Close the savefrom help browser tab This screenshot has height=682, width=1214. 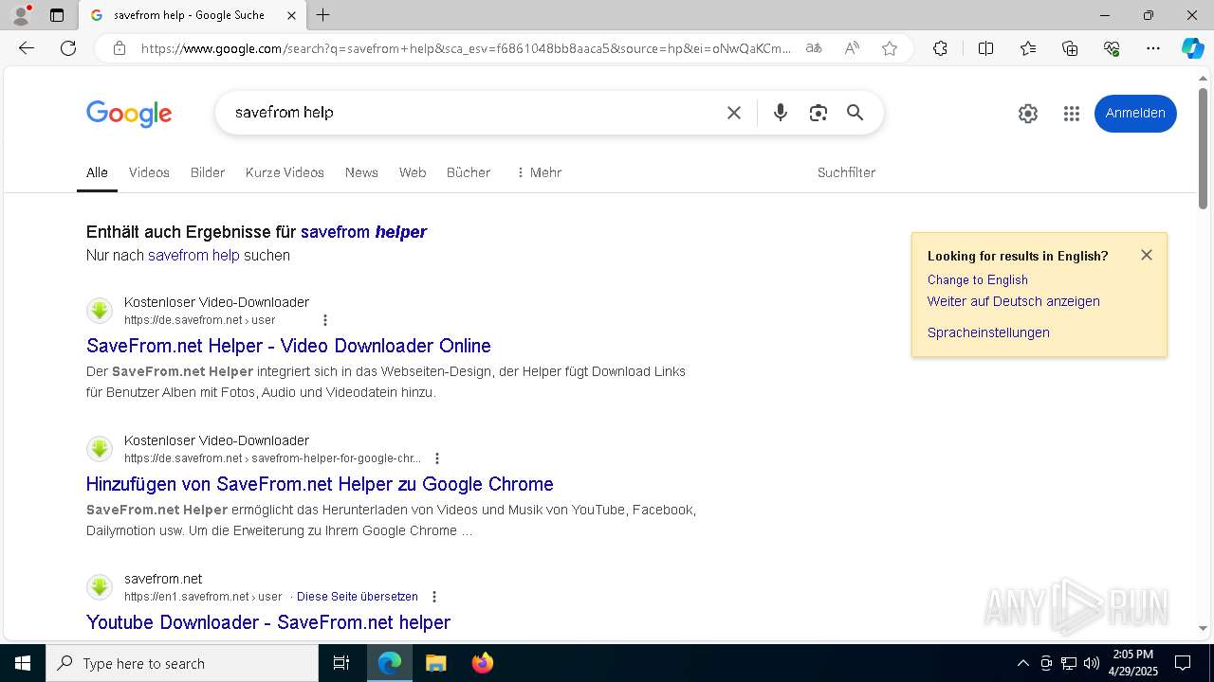(x=291, y=15)
